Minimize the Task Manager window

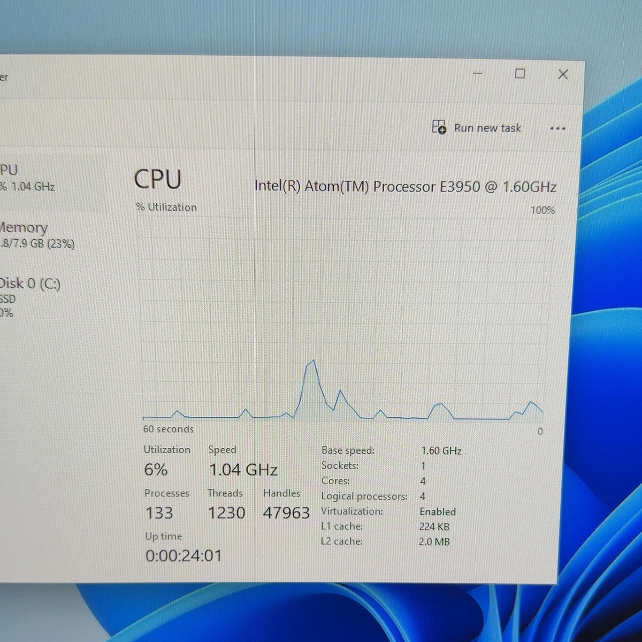(477, 73)
